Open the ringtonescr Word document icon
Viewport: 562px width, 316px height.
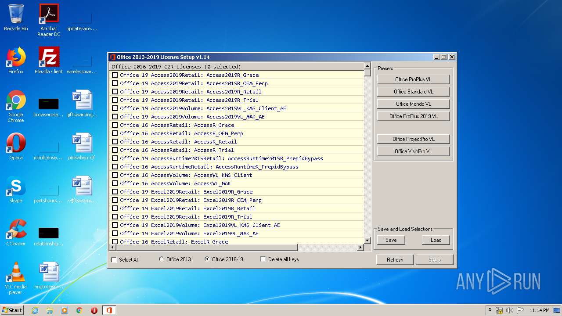[x=49, y=276]
